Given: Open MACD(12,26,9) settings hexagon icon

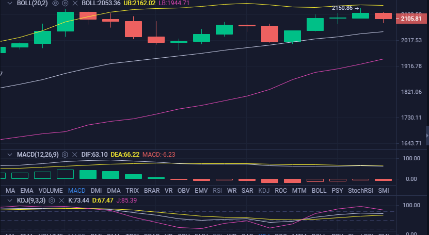Looking at the screenshot, I should click(65, 155).
